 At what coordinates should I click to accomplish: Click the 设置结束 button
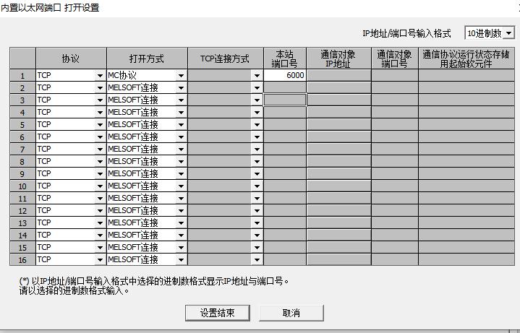(217, 313)
